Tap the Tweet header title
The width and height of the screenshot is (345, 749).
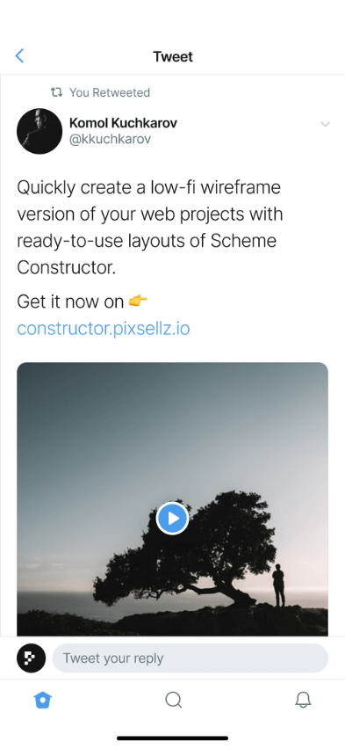coord(173,56)
